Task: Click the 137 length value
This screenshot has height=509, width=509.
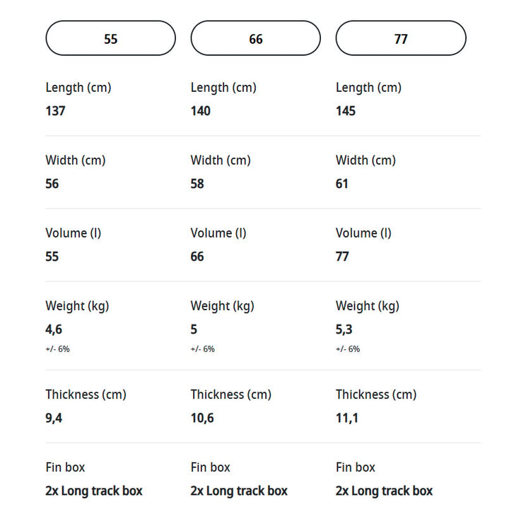Action: 55,111
